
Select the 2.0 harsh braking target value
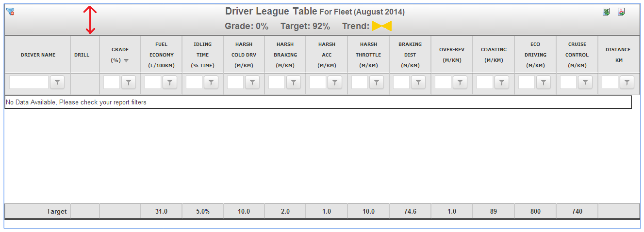285,211
